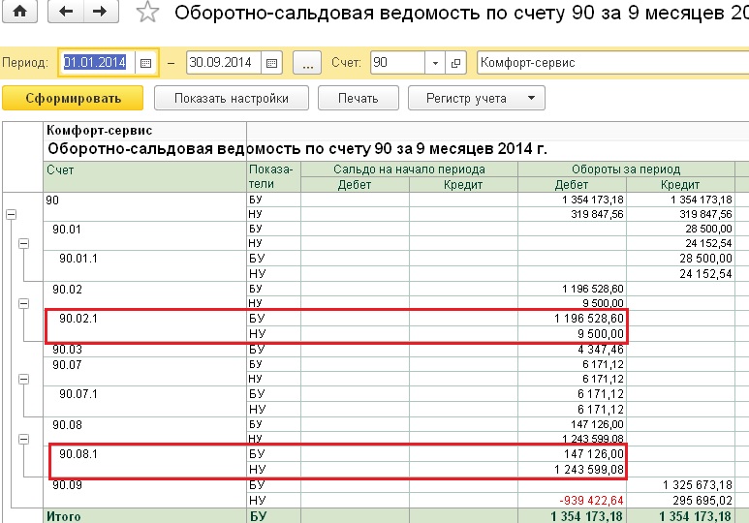Viewport: 749px width, 523px height.
Task: Collapse the account 90 group
Action: point(11,214)
